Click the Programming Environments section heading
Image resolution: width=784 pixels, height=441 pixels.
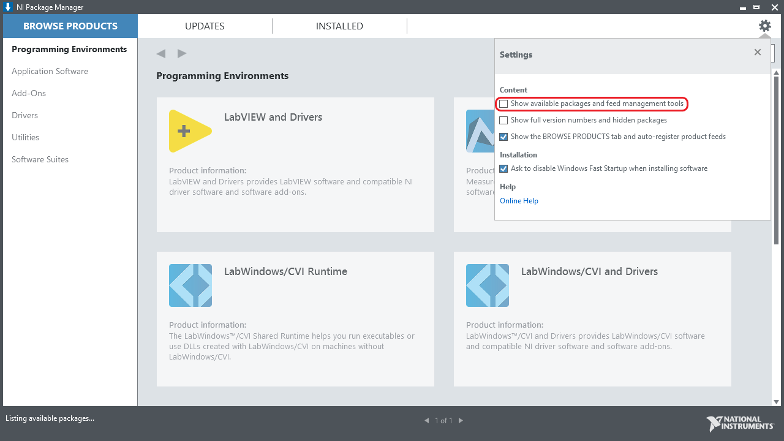coord(222,76)
